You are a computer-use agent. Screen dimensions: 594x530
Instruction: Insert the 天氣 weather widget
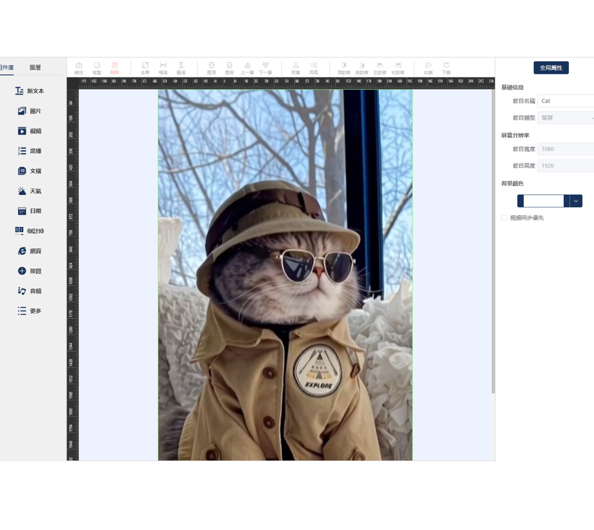point(30,191)
